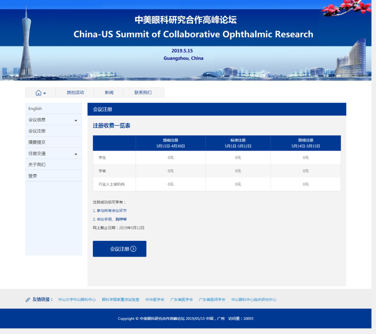
Task: Open the 眼科学国家重点实验室 footer link
Action: point(121,300)
